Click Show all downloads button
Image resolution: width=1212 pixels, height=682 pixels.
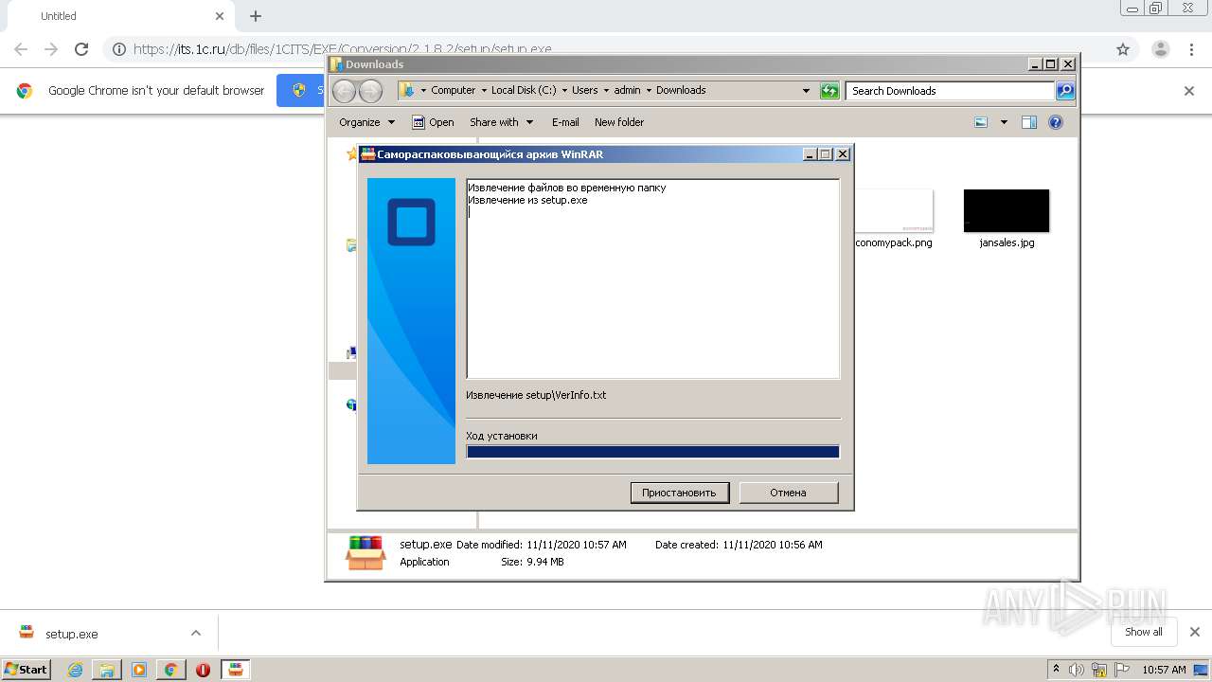pyautogui.click(x=1143, y=632)
